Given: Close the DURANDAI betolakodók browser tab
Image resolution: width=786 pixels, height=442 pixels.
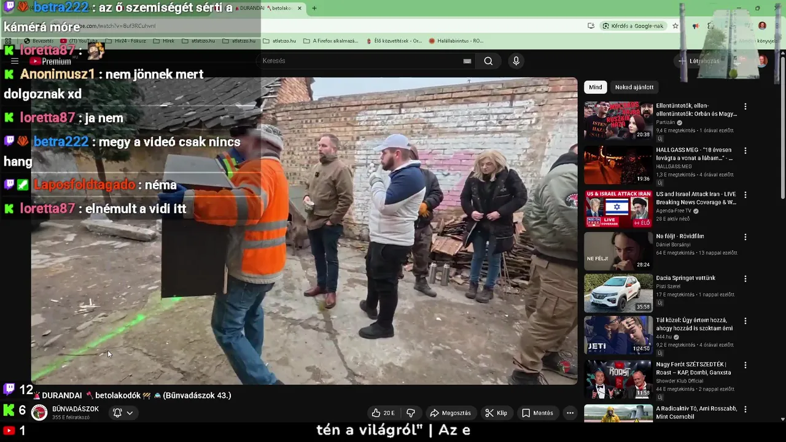Looking at the screenshot, I should coord(300,8).
